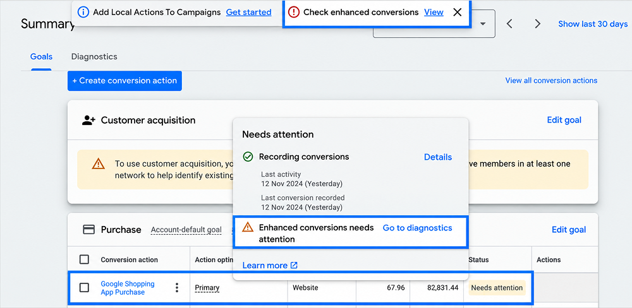Open Google Shopping App Purchase conversion action
Viewport: 632px width, 308px height.
pyautogui.click(x=128, y=288)
